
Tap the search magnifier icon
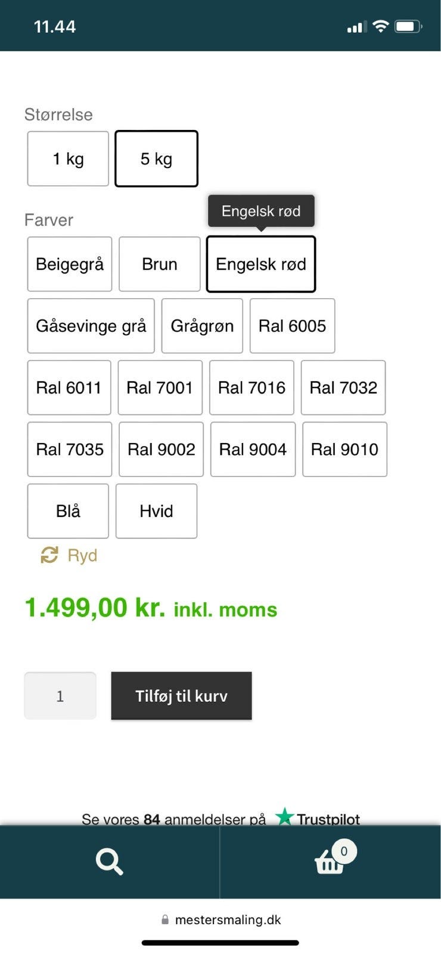pyautogui.click(x=109, y=862)
